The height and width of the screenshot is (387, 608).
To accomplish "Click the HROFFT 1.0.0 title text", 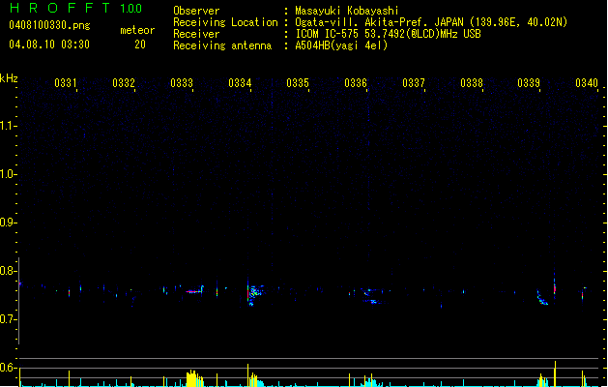I will tap(76, 8).
